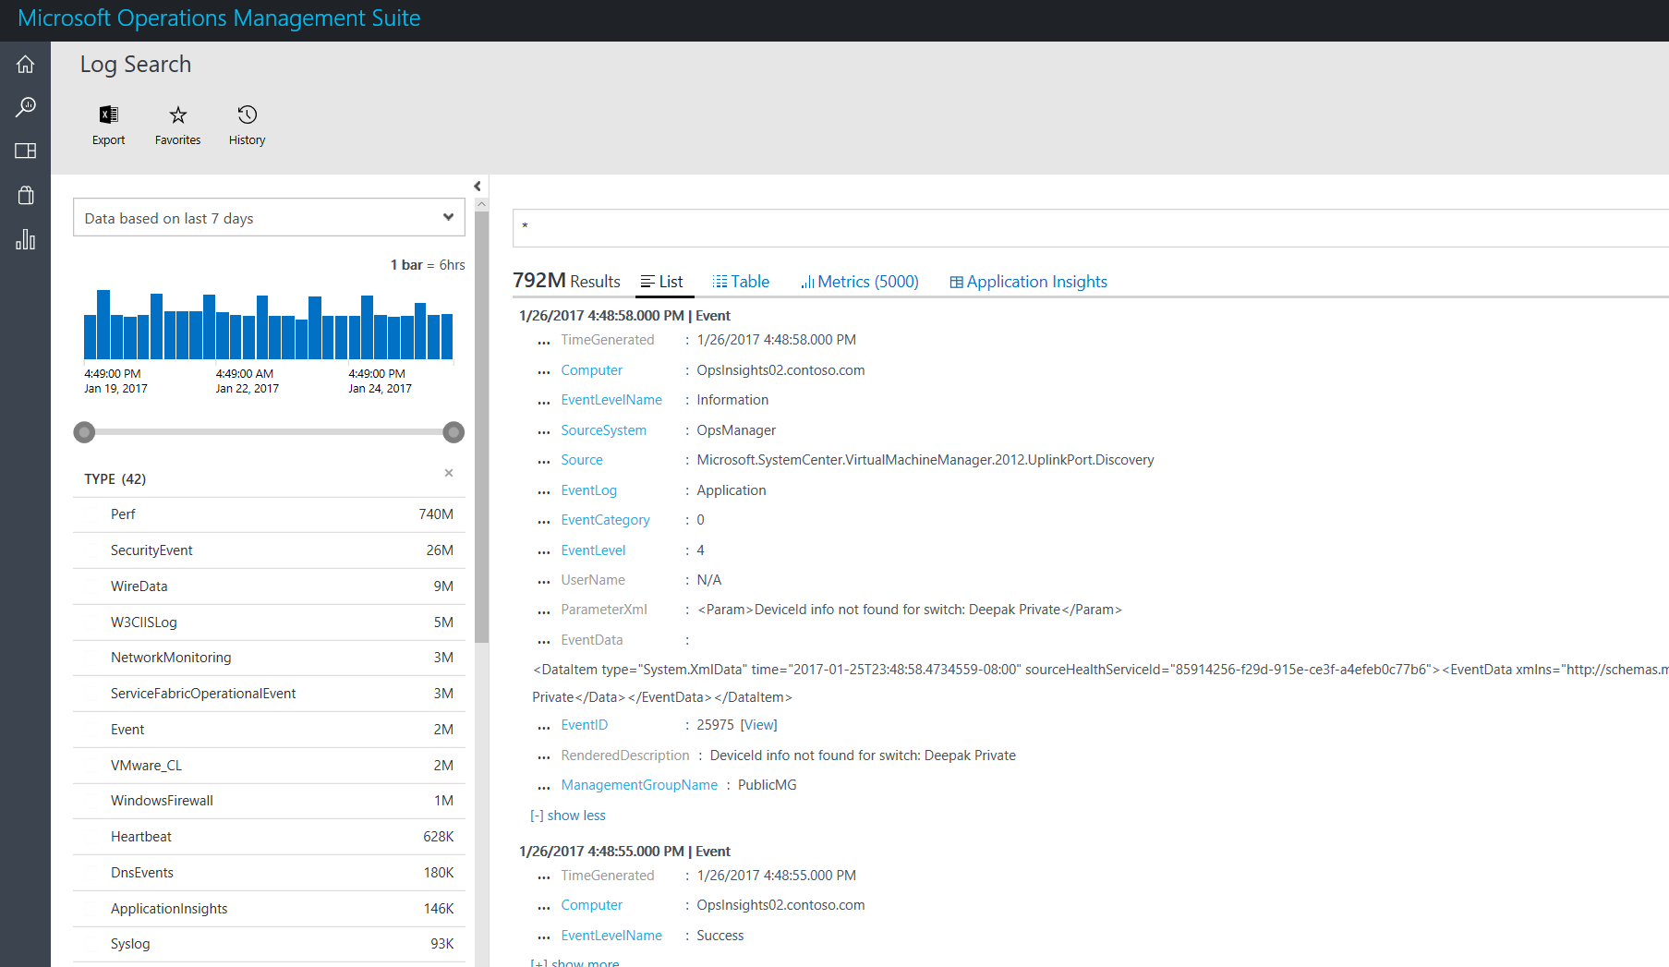Image resolution: width=1669 pixels, height=967 pixels.
Task: Open ellipsis menu beside EventLog
Action: [544, 492]
